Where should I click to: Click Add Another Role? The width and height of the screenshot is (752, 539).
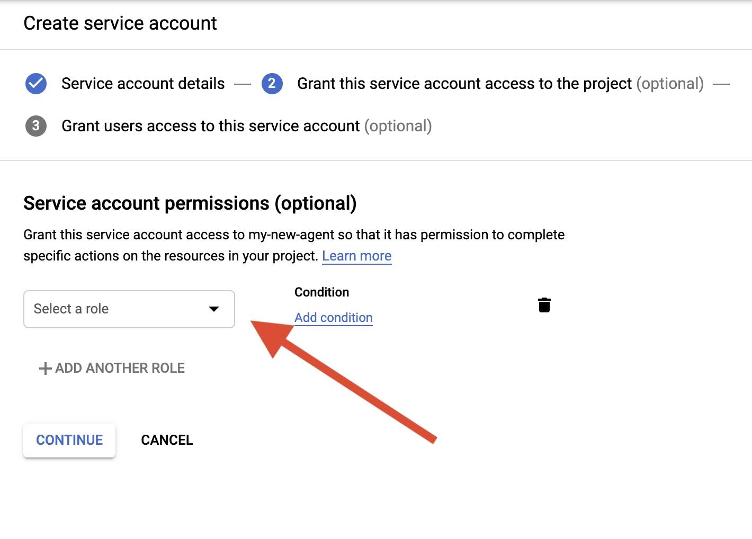120,369
